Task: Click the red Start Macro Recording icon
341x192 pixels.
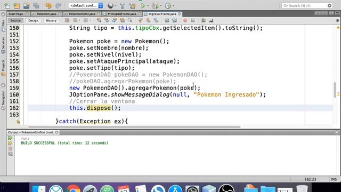Action: tap(185, 20)
